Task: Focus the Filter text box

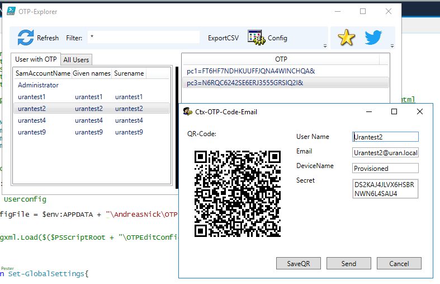Action: 144,37
